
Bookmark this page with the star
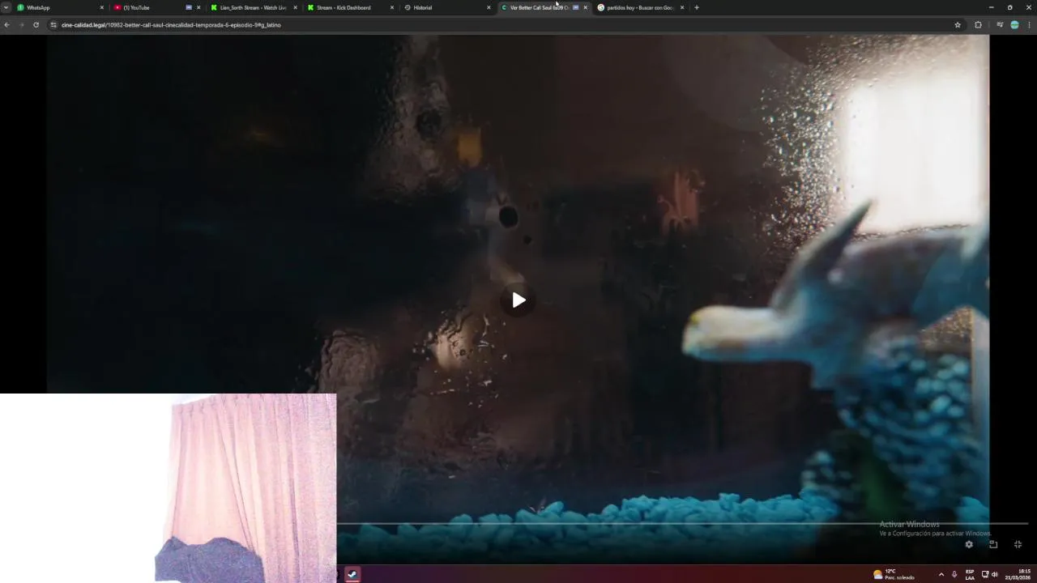(958, 25)
